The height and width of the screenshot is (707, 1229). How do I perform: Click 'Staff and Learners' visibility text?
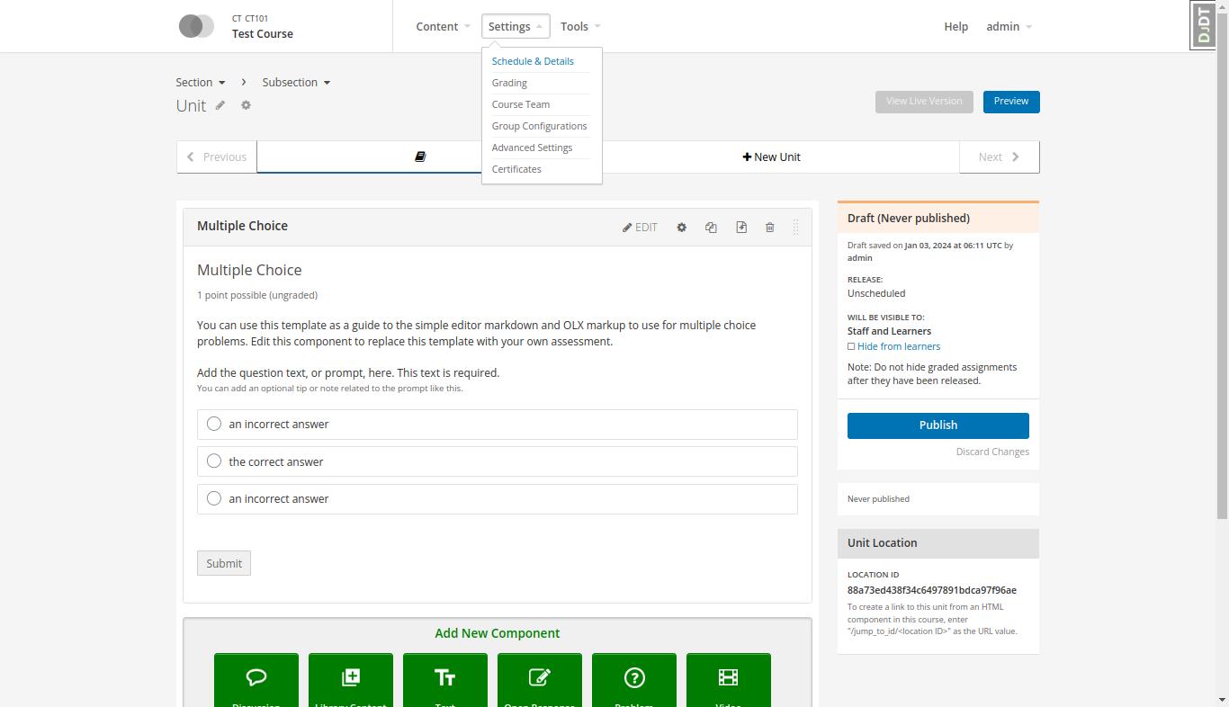[889, 331]
